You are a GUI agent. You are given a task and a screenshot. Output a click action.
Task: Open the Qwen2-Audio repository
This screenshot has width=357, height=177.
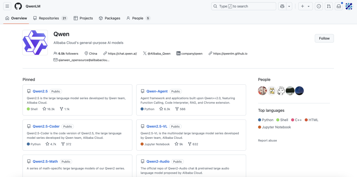(158, 162)
